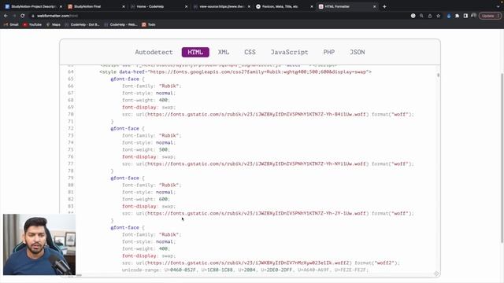Click the site lock icon in address bar
The height and width of the screenshot is (283, 504).
tap(33, 16)
